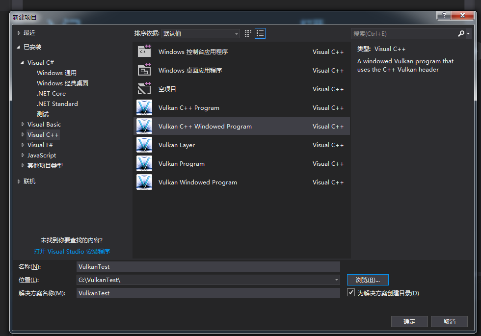Select Vulkan Program template name
The width and height of the screenshot is (481, 336).
181,164
